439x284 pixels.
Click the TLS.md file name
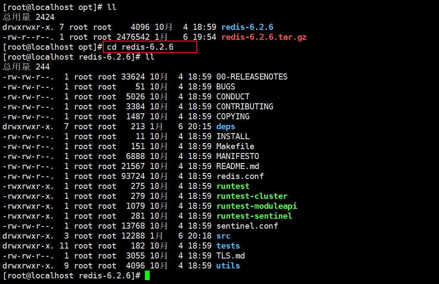click(231, 256)
